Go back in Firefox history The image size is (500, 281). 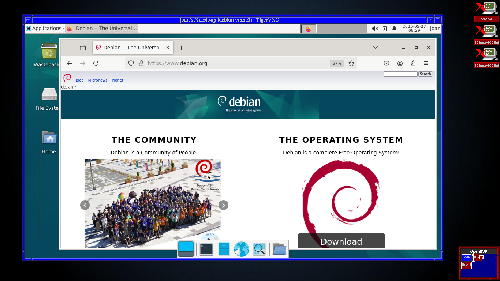[x=70, y=63]
